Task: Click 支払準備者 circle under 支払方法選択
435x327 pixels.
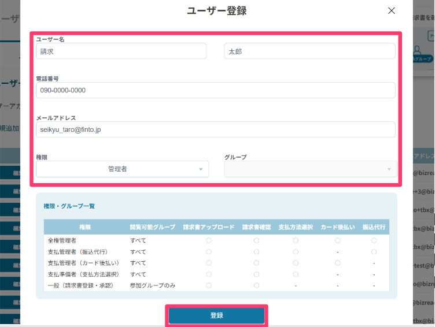Action: click(x=296, y=274)
